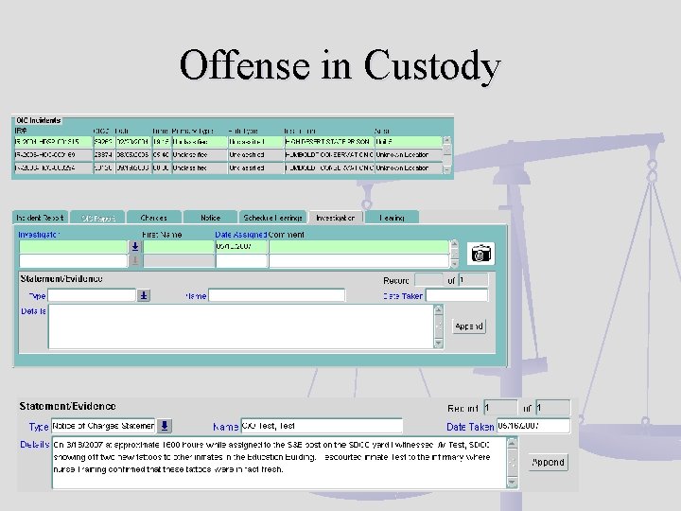Click the Details text about new tattoos
This screenshot has height=511, width=681.
point(279,463)
